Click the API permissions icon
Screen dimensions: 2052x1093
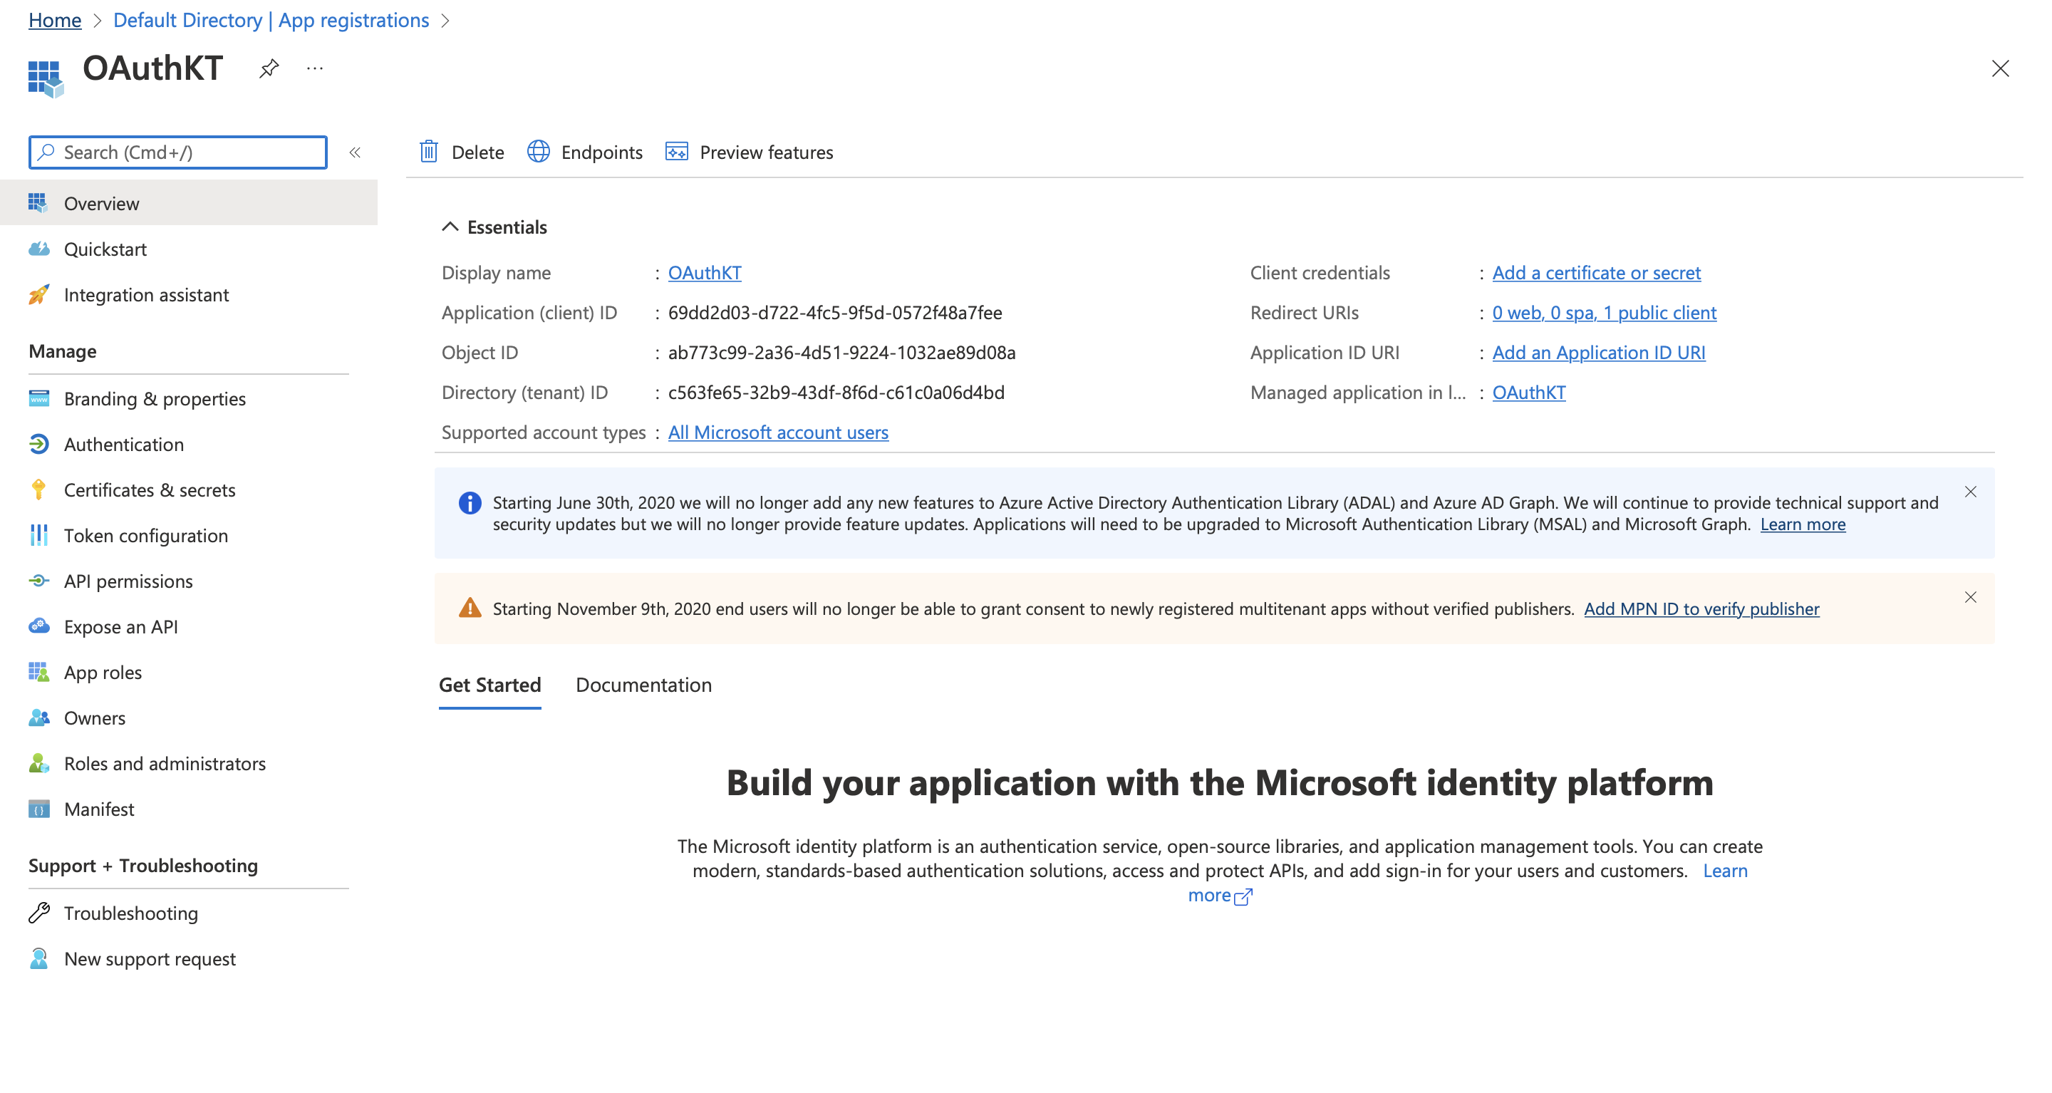38,581
